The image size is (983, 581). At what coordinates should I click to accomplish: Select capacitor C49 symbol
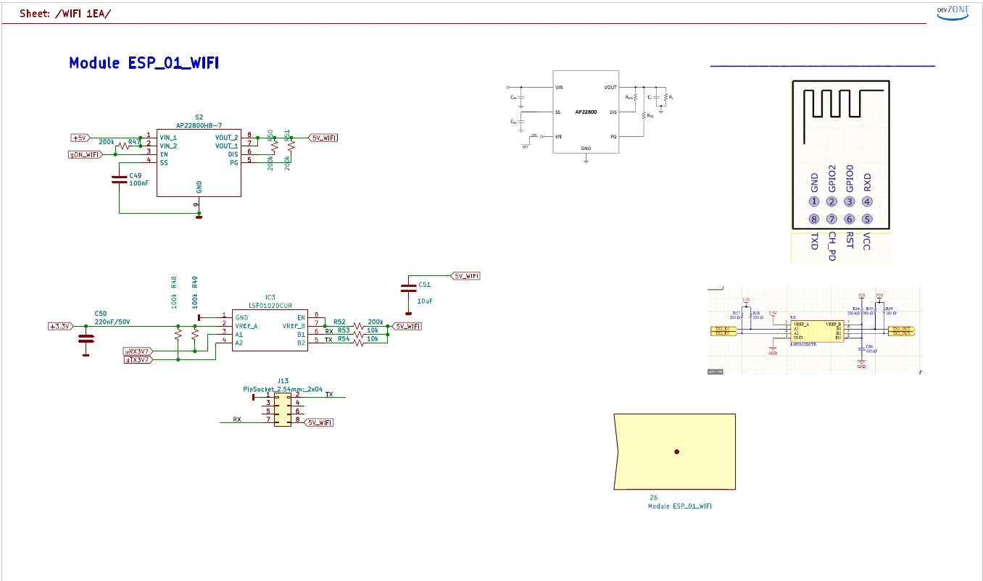pos(120,178)
